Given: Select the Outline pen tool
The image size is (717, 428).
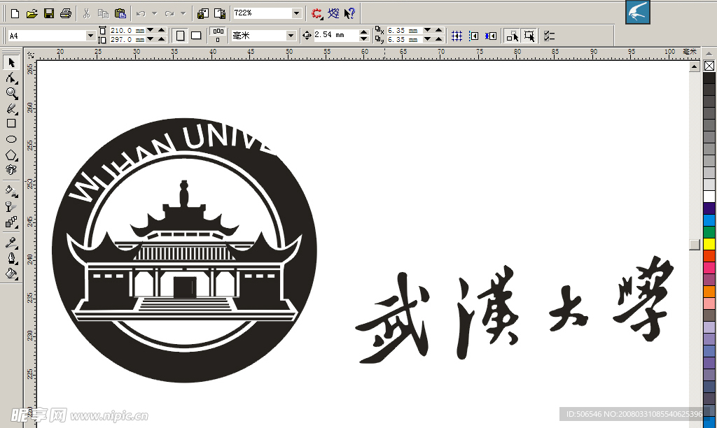Looking at the screenshot, I should tap(11, 258).
